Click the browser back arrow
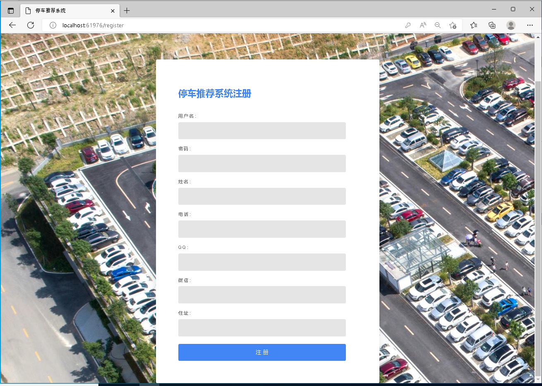542x386 pixels. click(12, 25)
